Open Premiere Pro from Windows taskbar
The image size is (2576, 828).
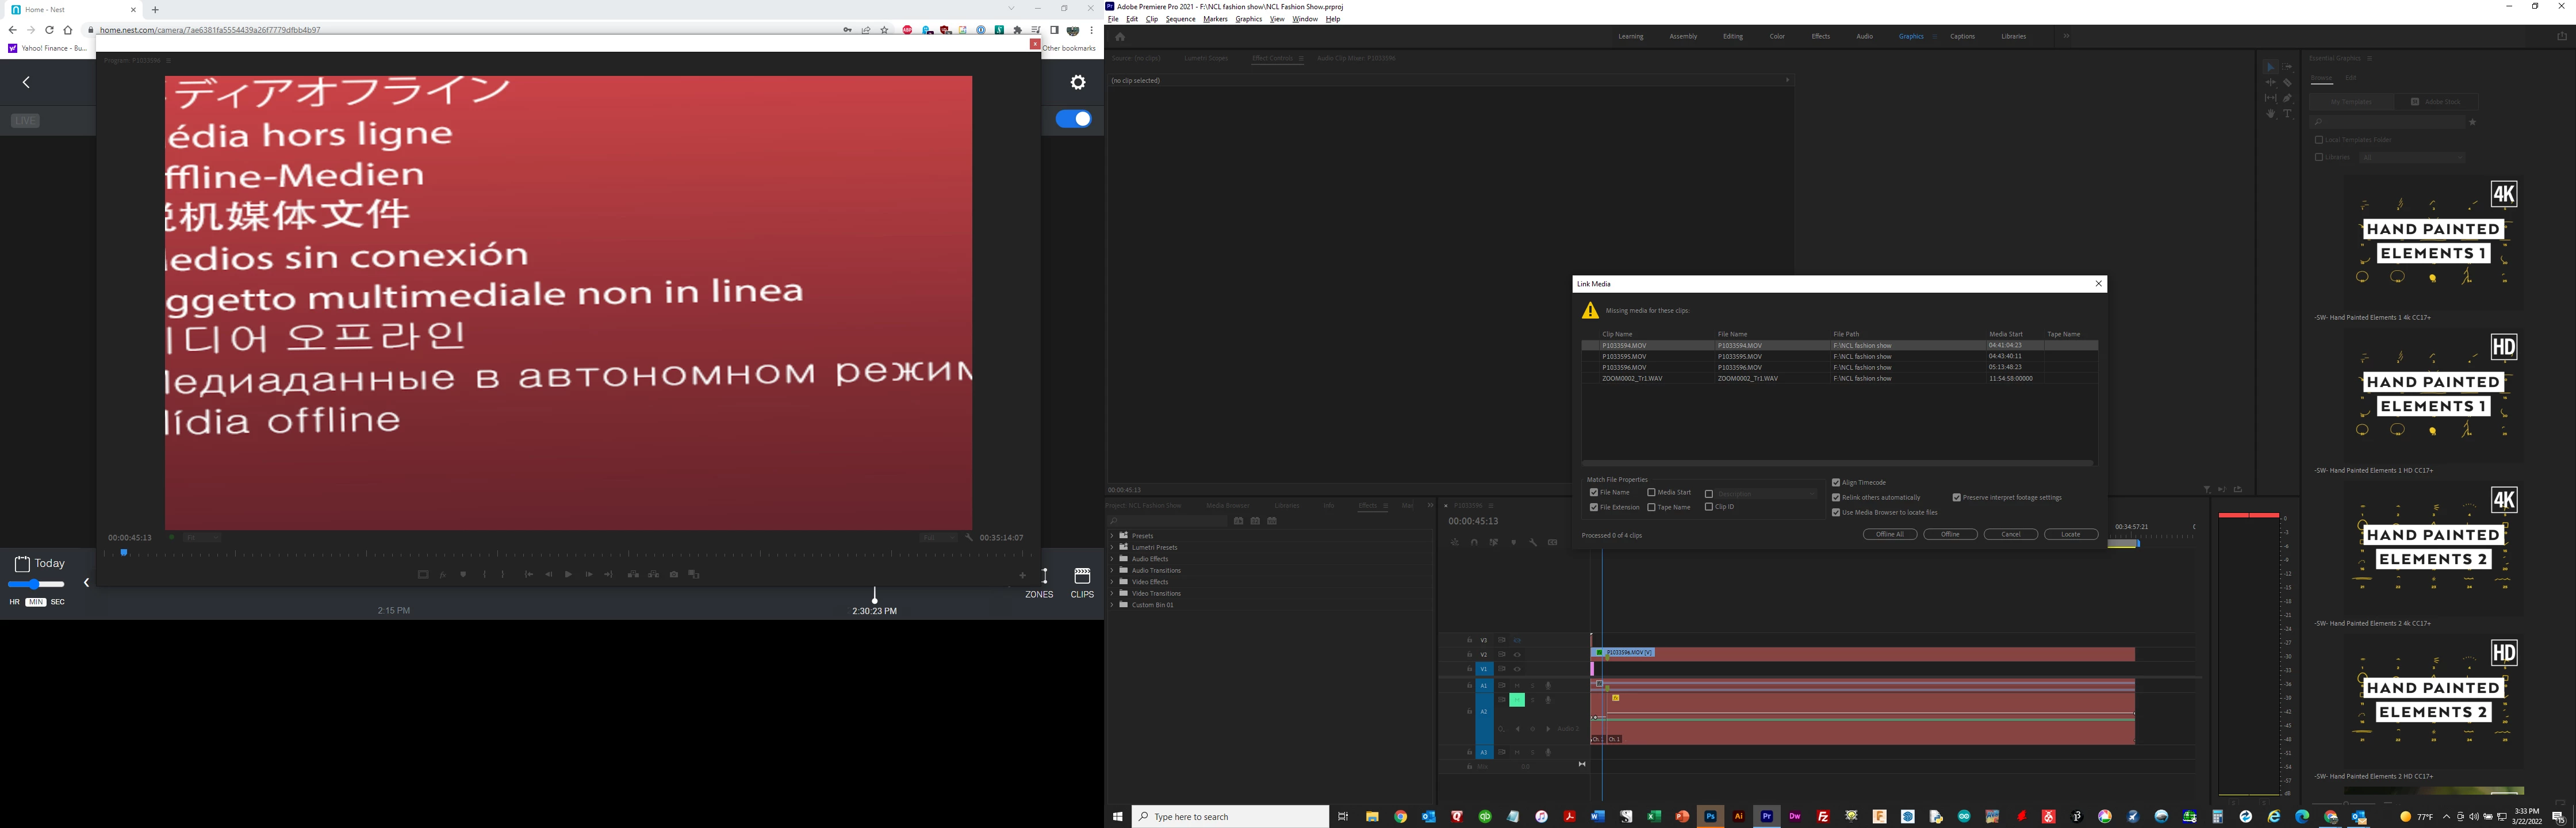(1766, 816)
